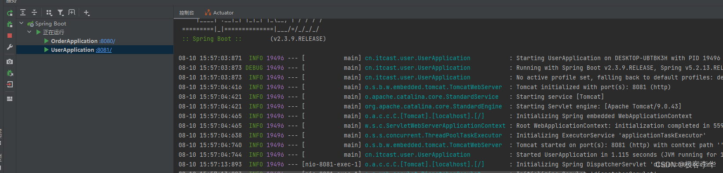Image resolution: width=723 pixels, height=173 pixels.
Task: Click the open in new tab icon
Action: pos(72,13)
